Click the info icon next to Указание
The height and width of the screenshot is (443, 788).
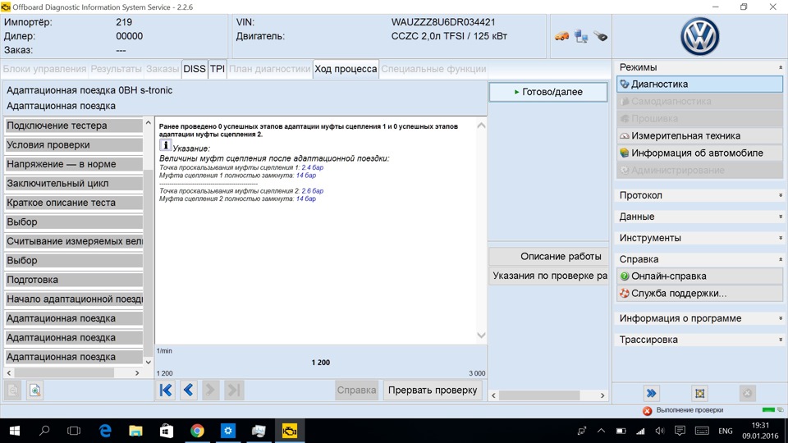tap(165, 145)
